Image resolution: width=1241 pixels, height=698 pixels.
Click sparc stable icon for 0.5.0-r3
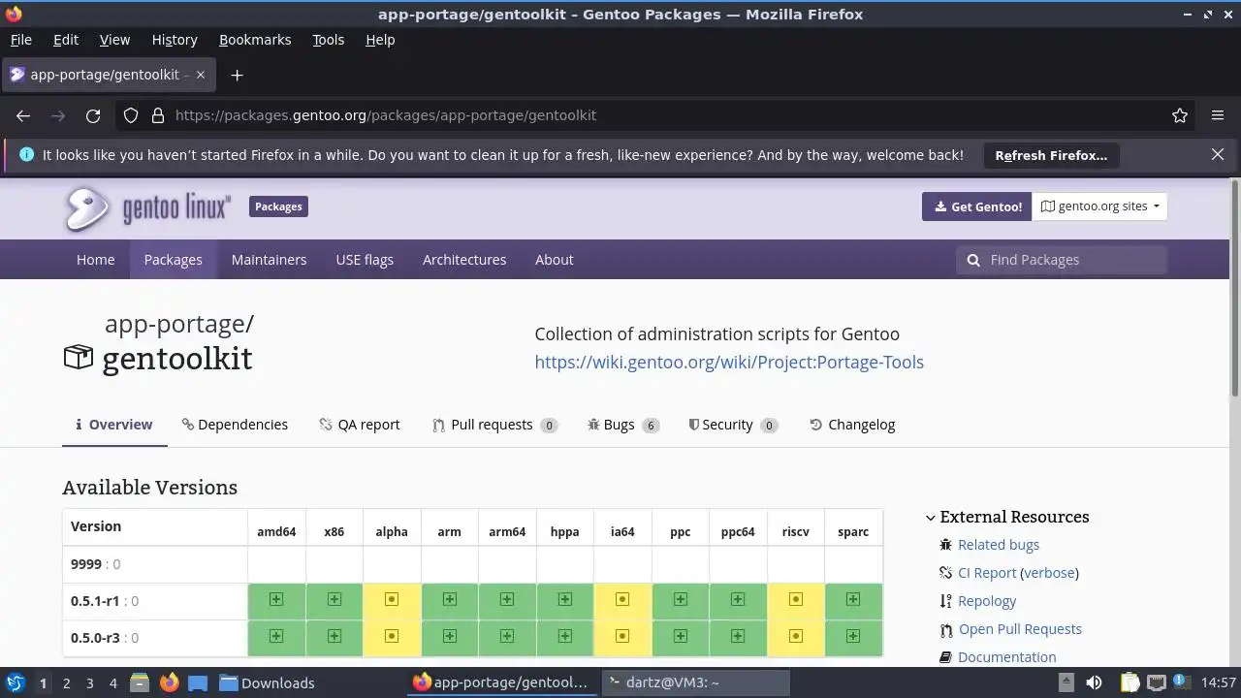pos(853,637)
